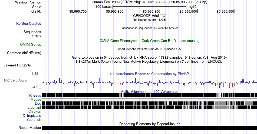The width and height of the screenshot is (257, 134).
Task: Click the 4.88 PhyloP upper axis value
Action: (35, 74)
